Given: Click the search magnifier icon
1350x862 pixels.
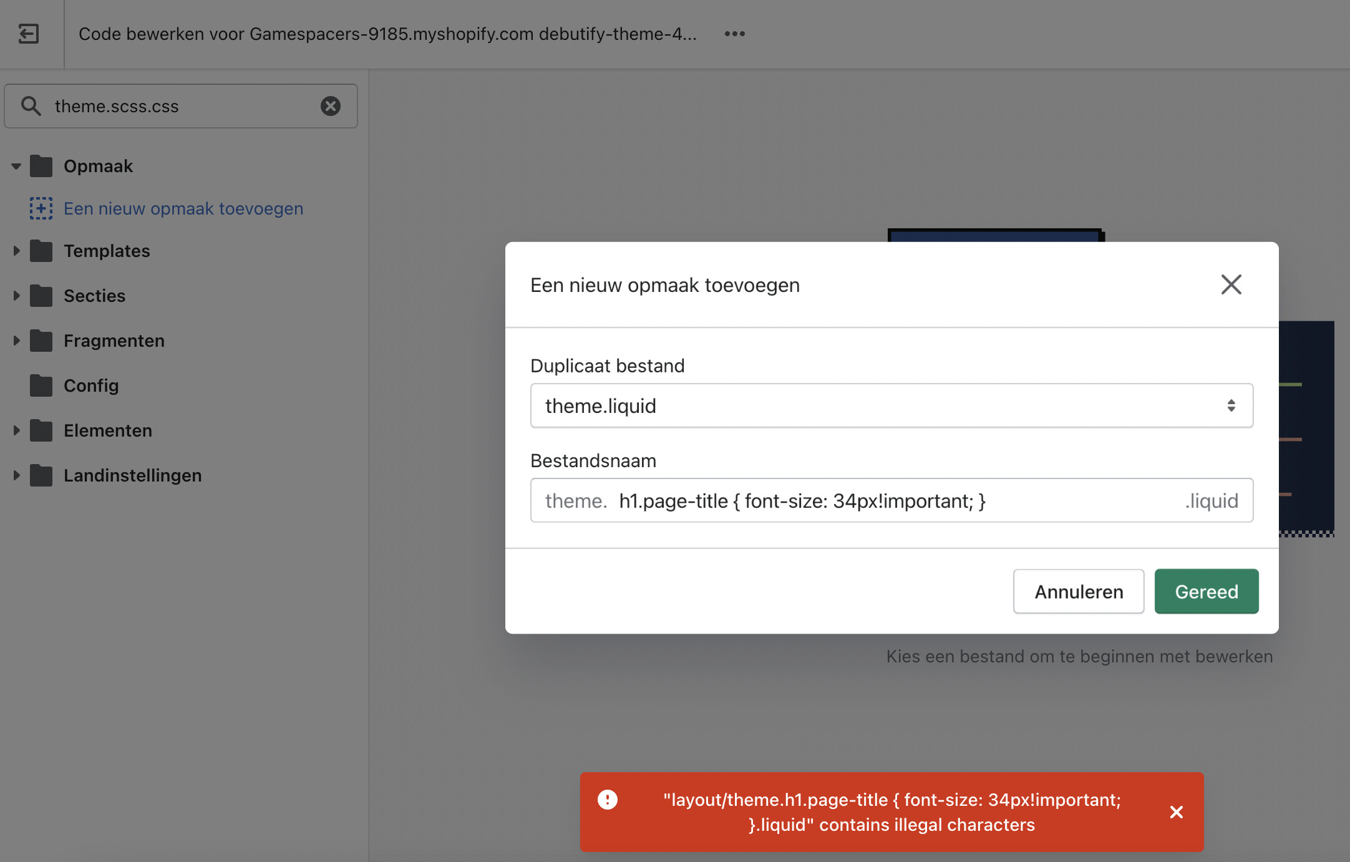Looking at the screenshot, I should point(31,106).
